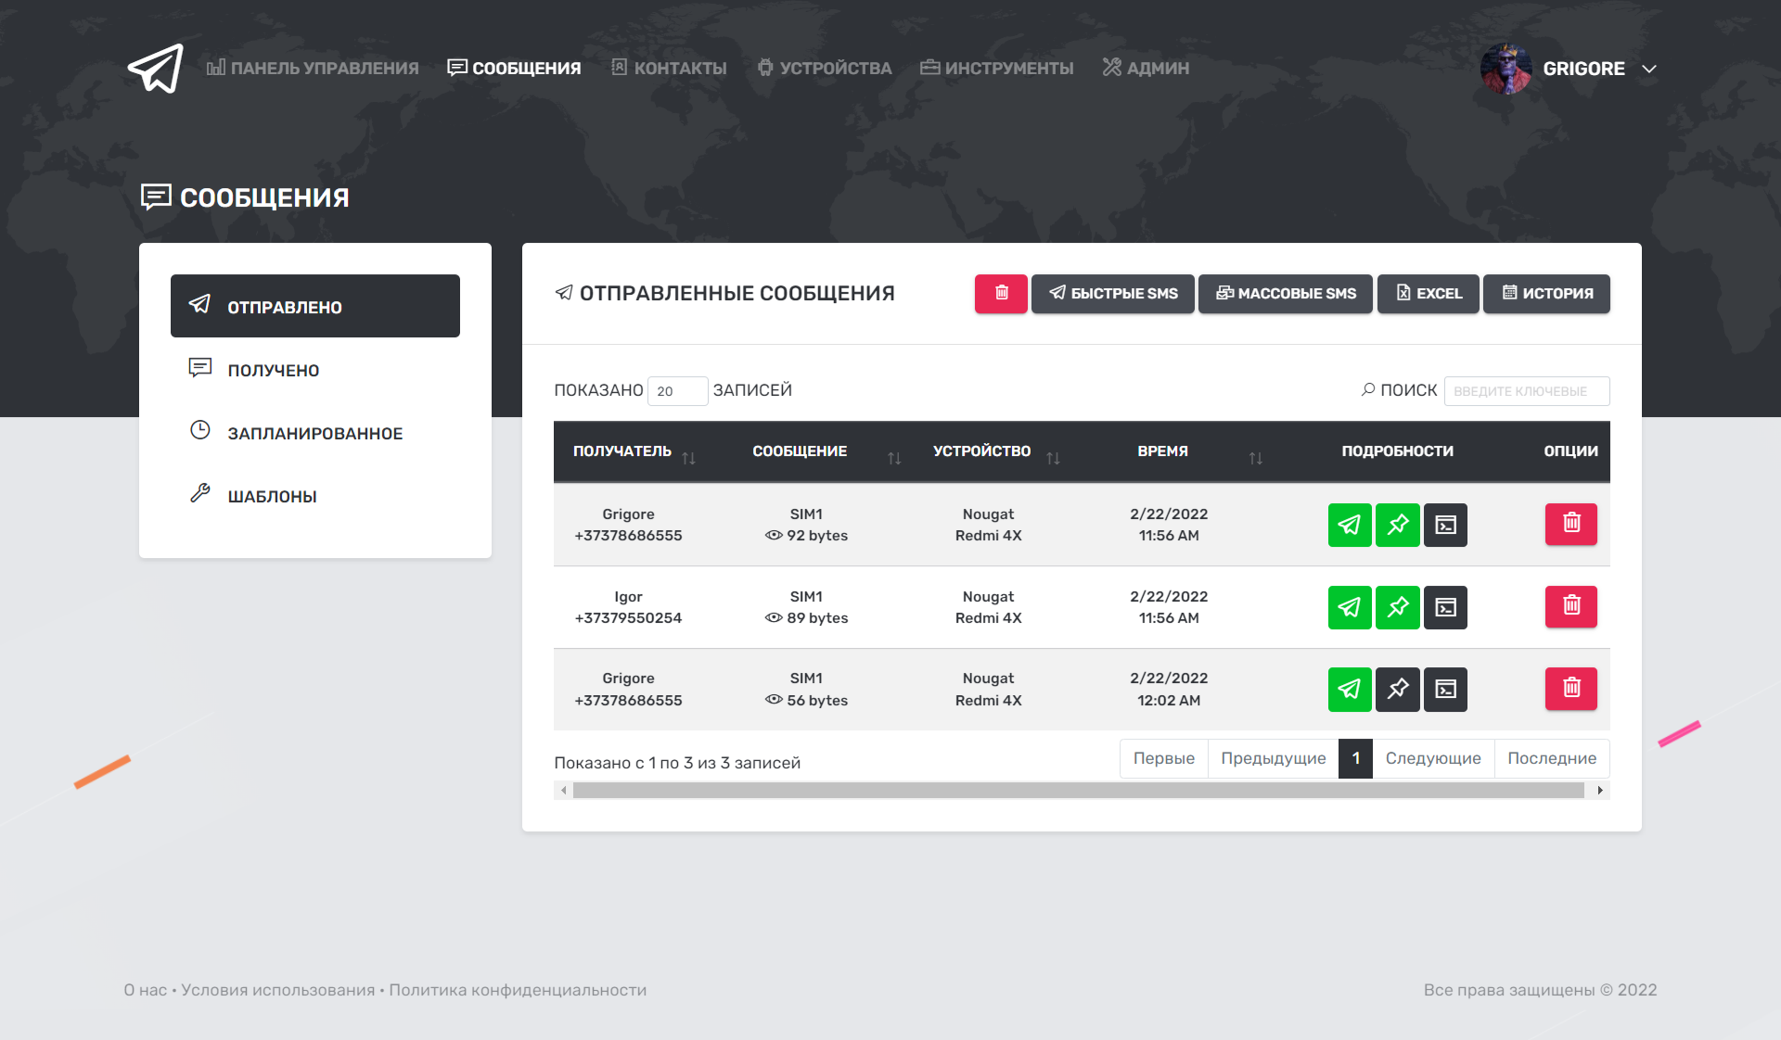
Task: Click eye icon beside 89 bytes
Action: [774, 618]
